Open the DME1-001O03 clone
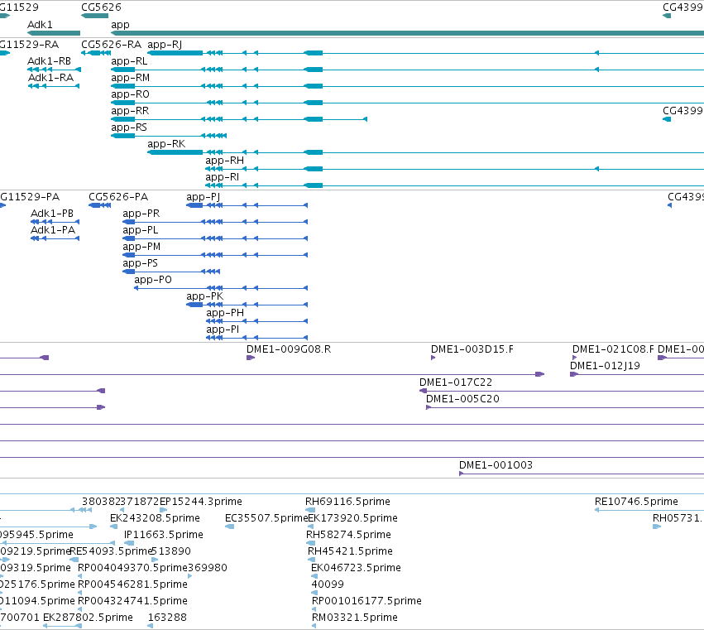Viewport: 704px width, 630px height. point(582,474)
